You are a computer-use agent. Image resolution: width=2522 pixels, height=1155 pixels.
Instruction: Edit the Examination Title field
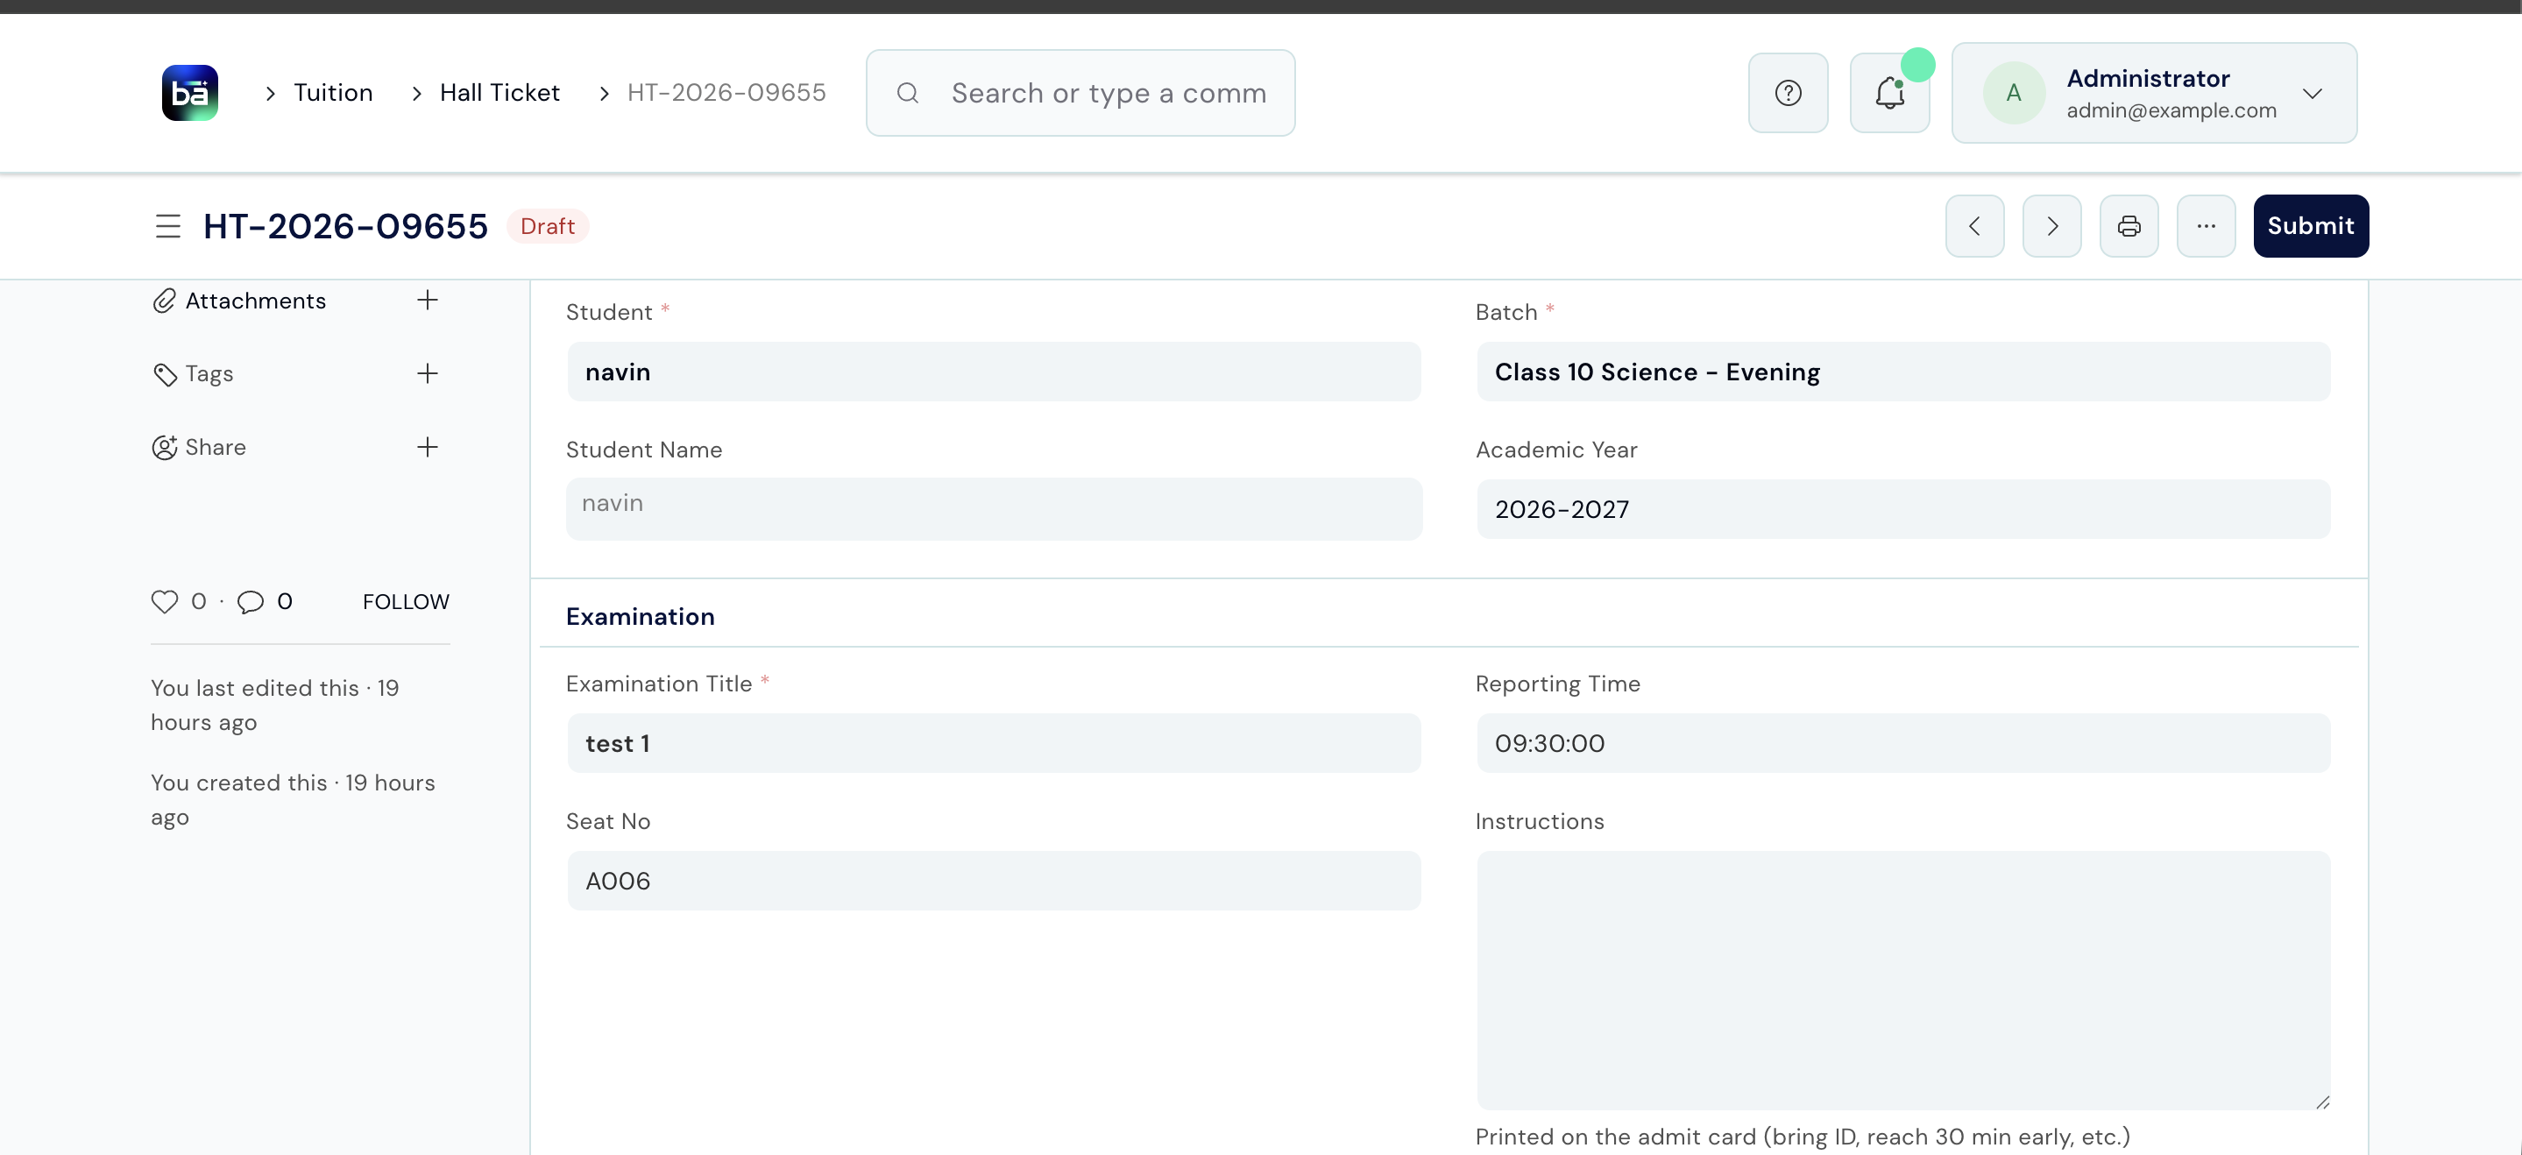click(994, 743)
